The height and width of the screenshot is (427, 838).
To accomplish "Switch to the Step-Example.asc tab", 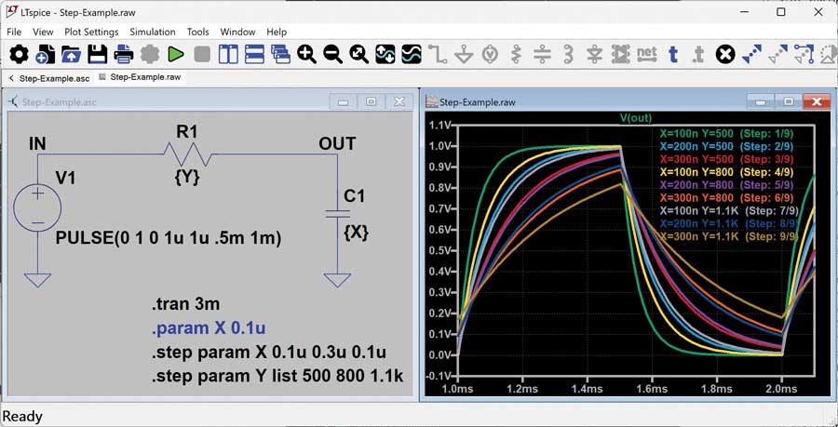I will click(51, 77).
